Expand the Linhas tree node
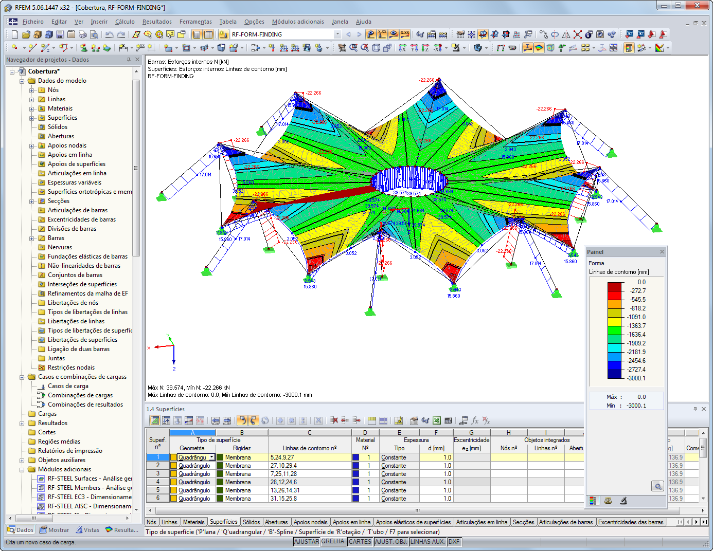This screenshot has height=551, width=713. 31,100
